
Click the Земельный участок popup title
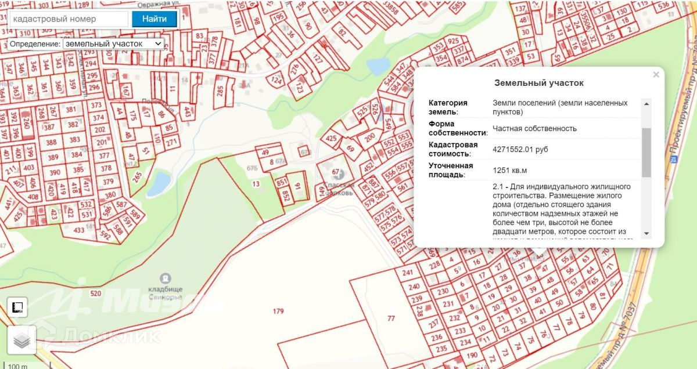coord(538,84)
